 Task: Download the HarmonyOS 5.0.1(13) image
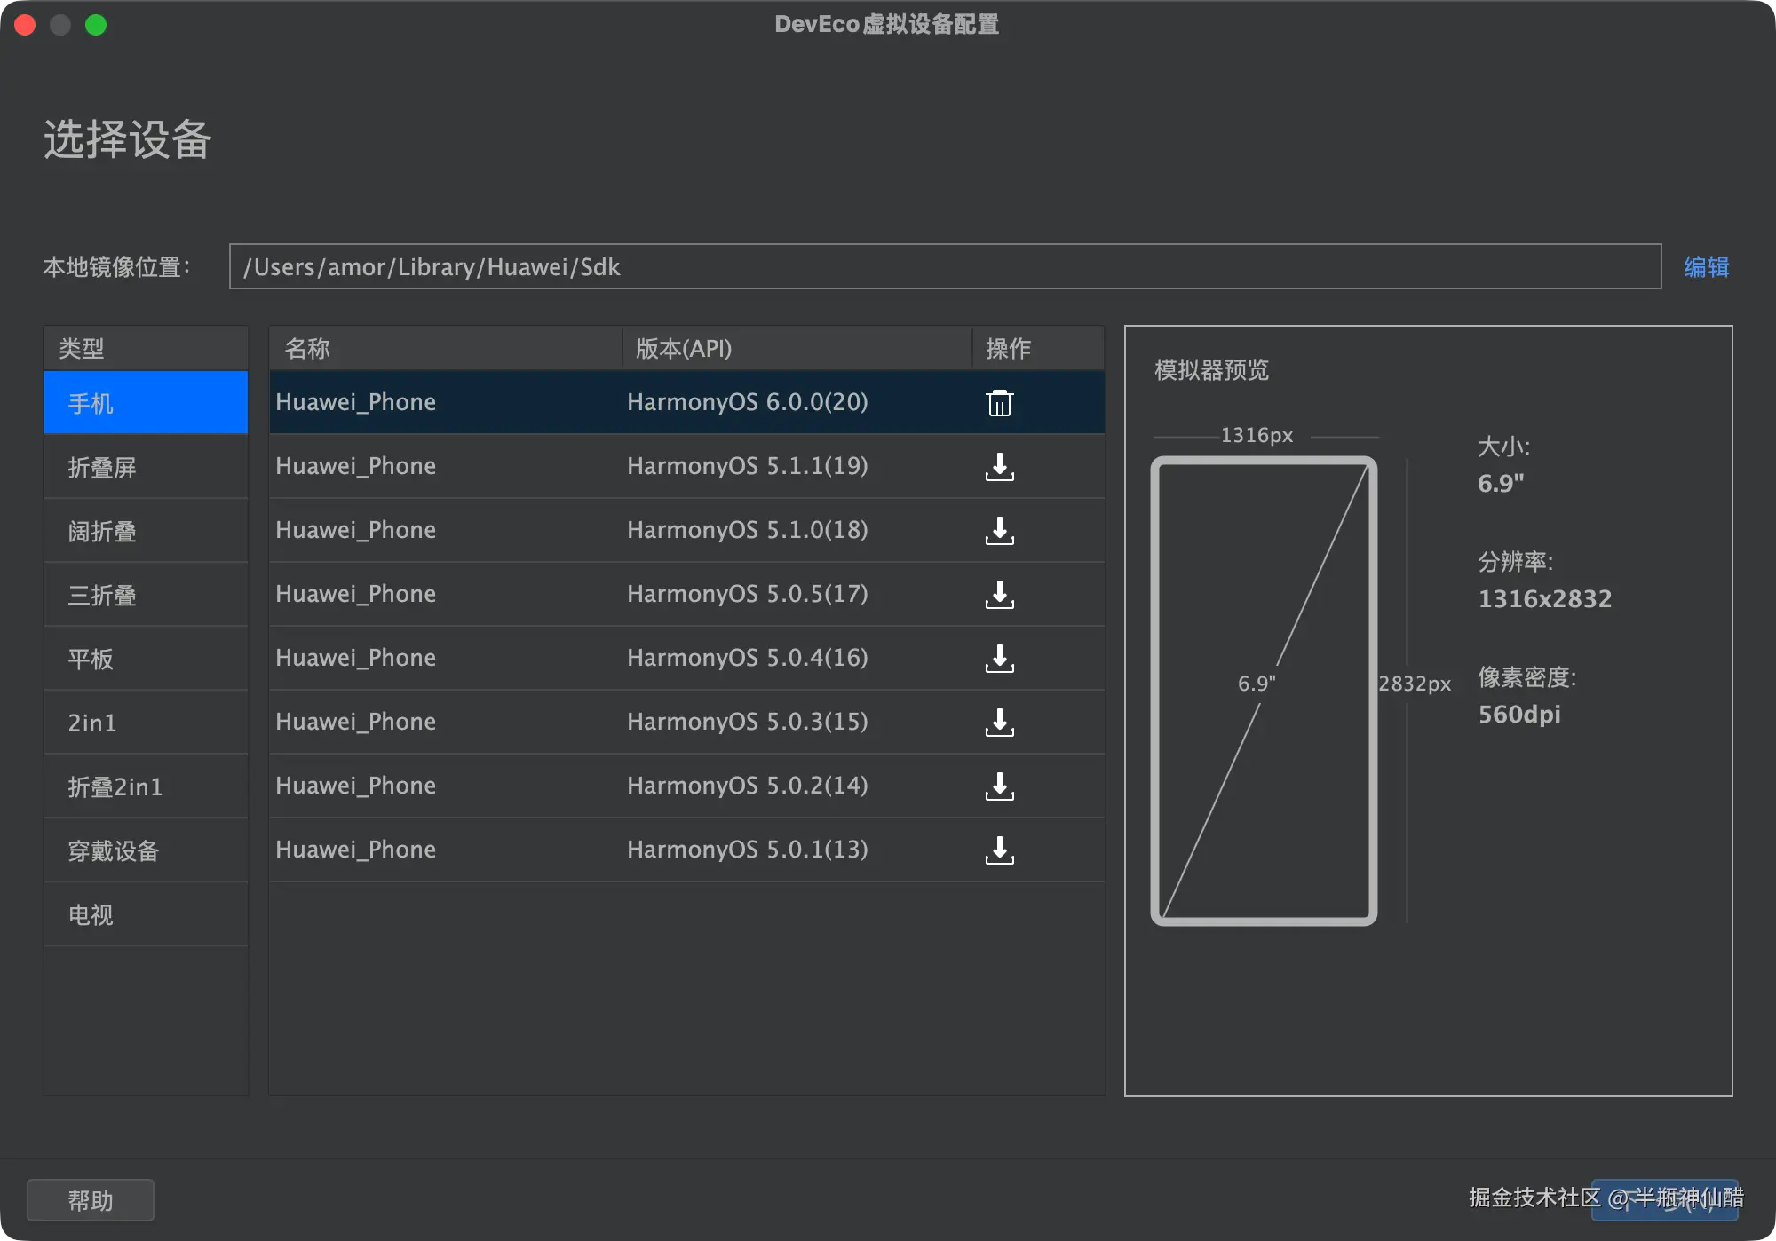point(999,850)
